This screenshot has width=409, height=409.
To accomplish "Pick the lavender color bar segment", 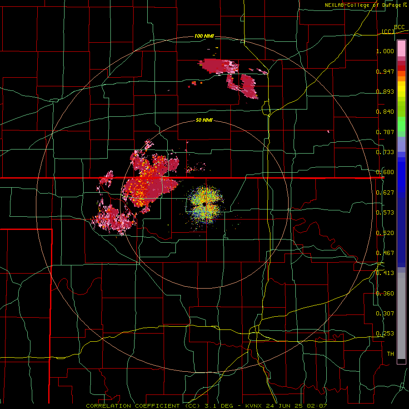I will (401, 145).
